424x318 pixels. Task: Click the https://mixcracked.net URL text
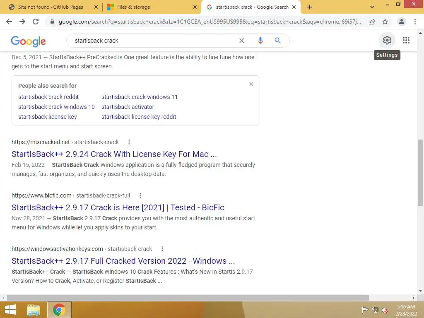click(x=41, y=142)
